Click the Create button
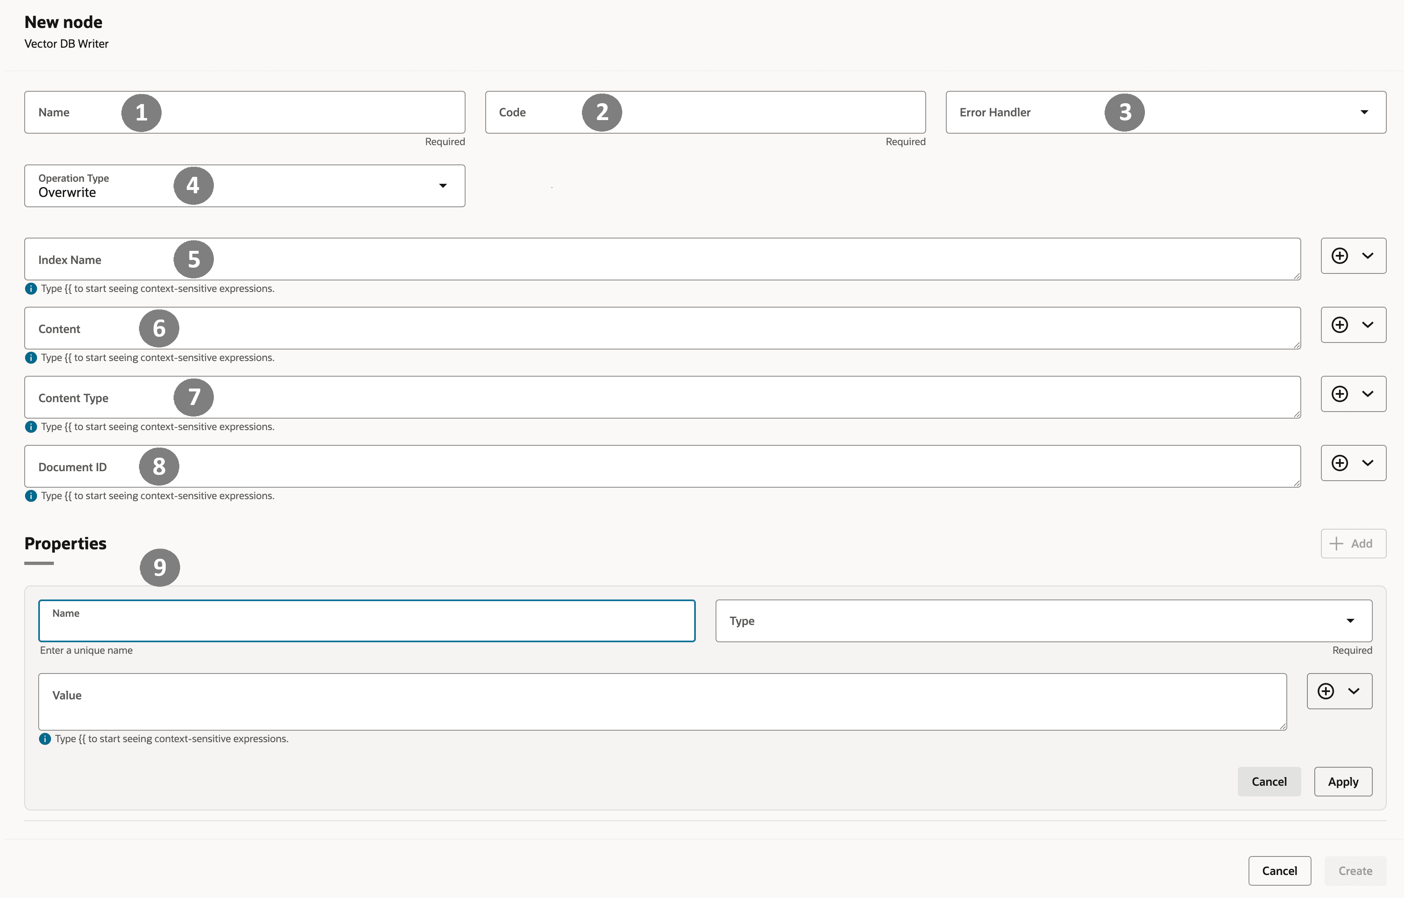This screenshot has width=1404, height=898. point(1354,870)
